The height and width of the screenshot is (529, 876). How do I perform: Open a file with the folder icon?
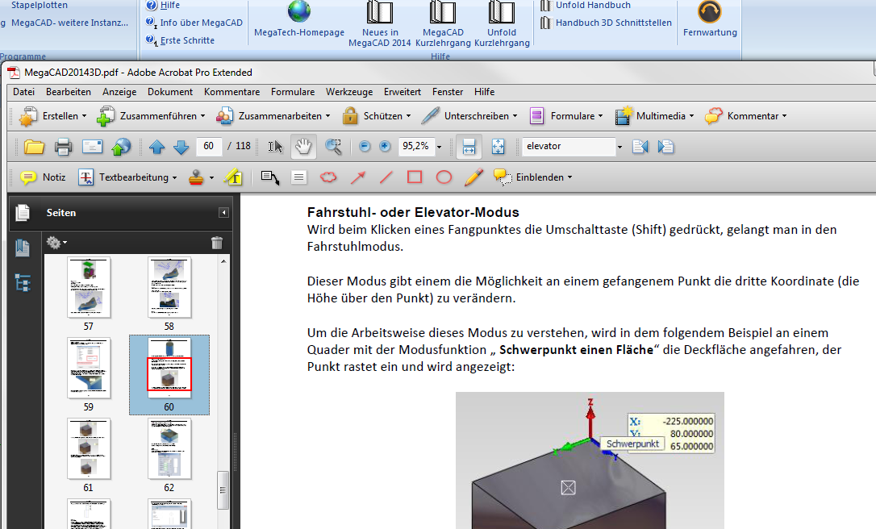(x=34, y=147)
